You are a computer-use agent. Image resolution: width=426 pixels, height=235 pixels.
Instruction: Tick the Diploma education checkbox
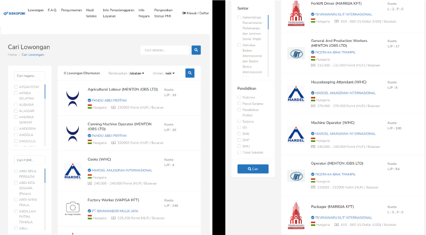[239, 97]
